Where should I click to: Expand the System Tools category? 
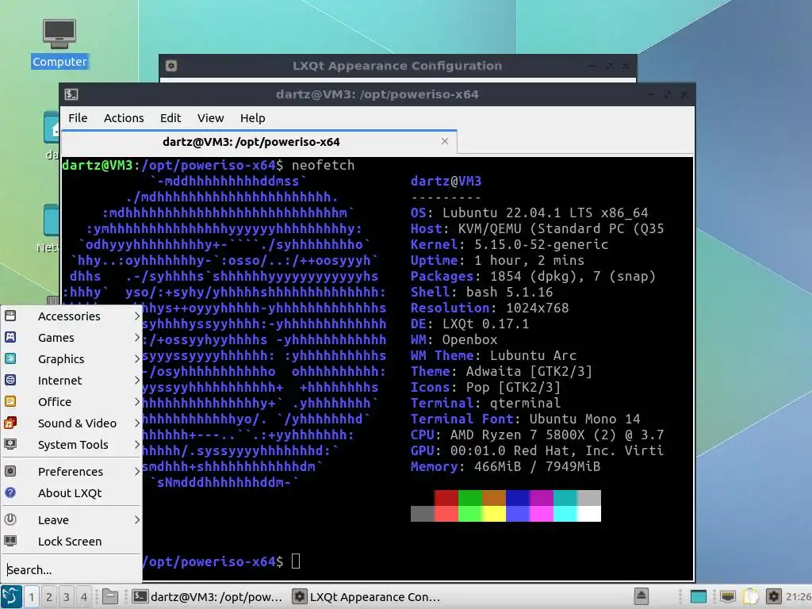71,445
